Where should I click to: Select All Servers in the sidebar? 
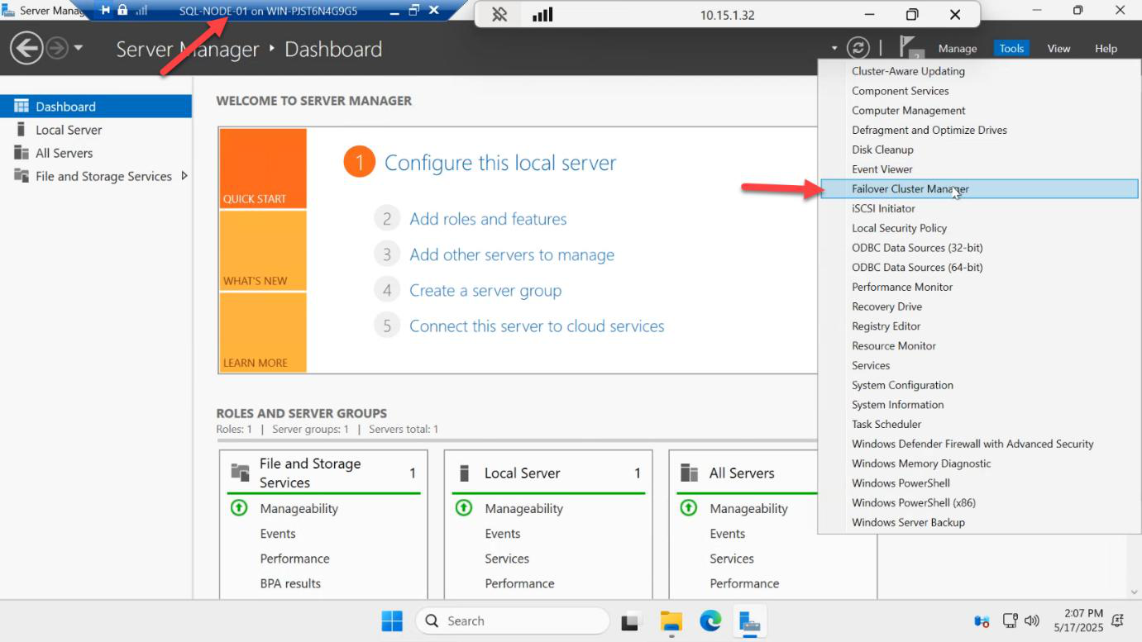(x=96, y=153)
